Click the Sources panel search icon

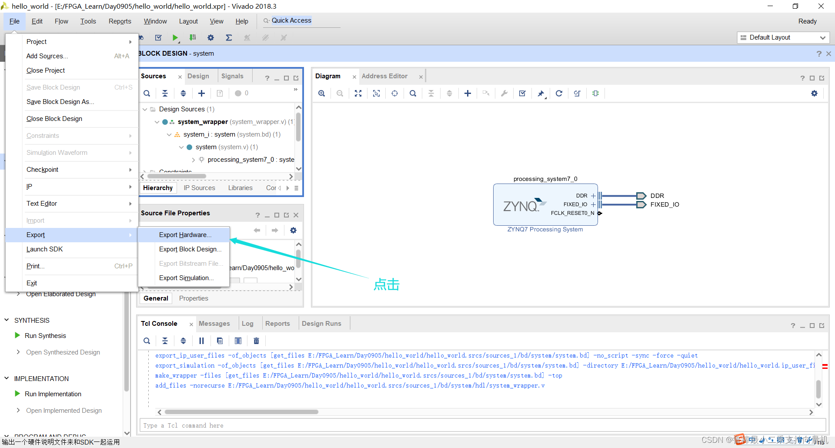(x=147, y=93)
